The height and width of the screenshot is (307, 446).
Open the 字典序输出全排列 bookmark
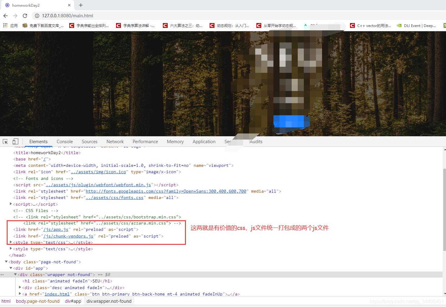(x=89, y=26)
